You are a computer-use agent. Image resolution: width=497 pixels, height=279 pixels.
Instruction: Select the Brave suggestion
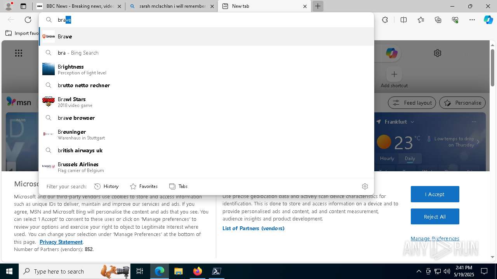coord(206,36)
